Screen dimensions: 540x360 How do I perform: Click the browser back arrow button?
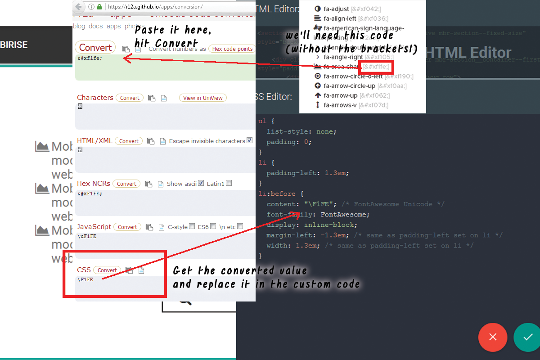(79, 7)
